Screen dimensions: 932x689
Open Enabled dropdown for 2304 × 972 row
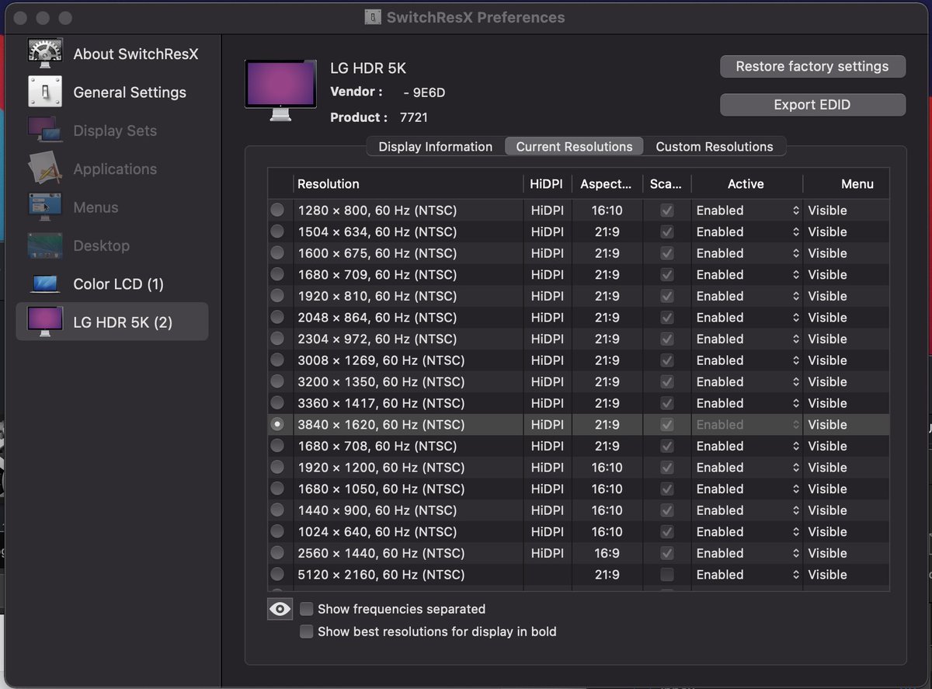747,339
